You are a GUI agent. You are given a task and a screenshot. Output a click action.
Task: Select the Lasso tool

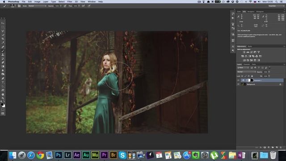[x=3, y=31]
